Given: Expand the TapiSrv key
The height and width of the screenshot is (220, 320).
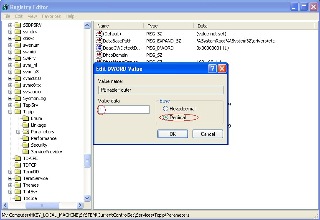Looking at the screenshot, I should coord(10,105).
